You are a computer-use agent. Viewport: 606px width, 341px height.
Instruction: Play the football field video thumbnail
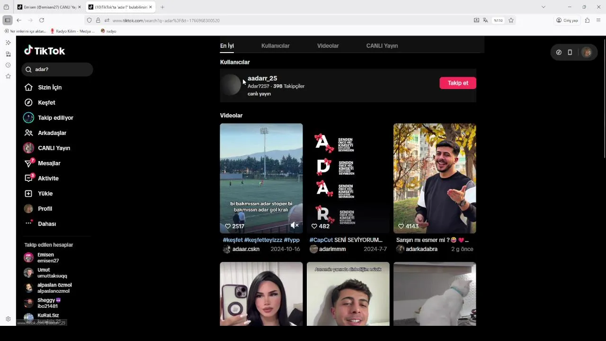(261, 179)
